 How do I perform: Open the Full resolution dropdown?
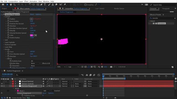[74, 67]
